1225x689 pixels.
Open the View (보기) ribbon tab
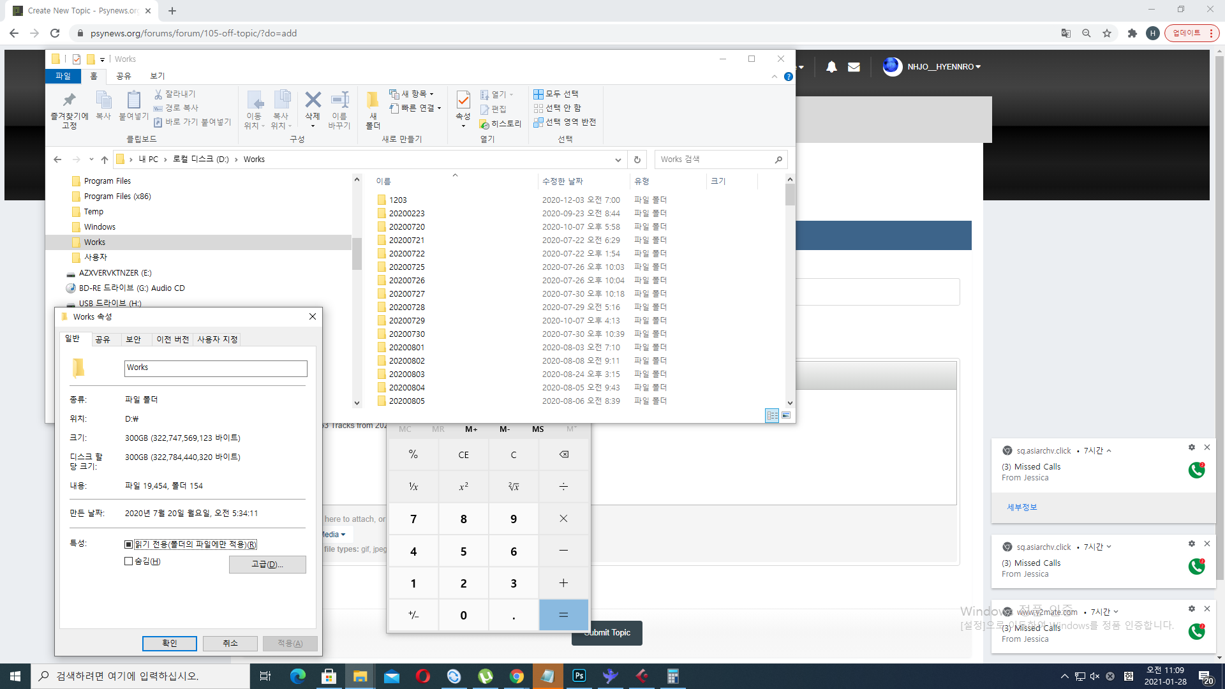point(157,76)
